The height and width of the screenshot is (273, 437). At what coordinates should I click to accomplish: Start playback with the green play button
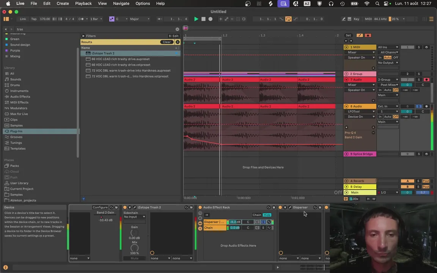tap(196, 19)
